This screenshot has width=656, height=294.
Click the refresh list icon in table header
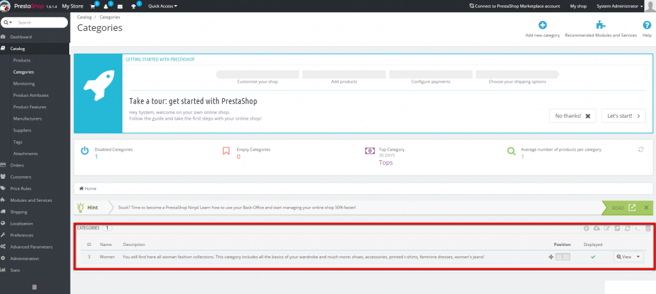(x=628, y=228)
